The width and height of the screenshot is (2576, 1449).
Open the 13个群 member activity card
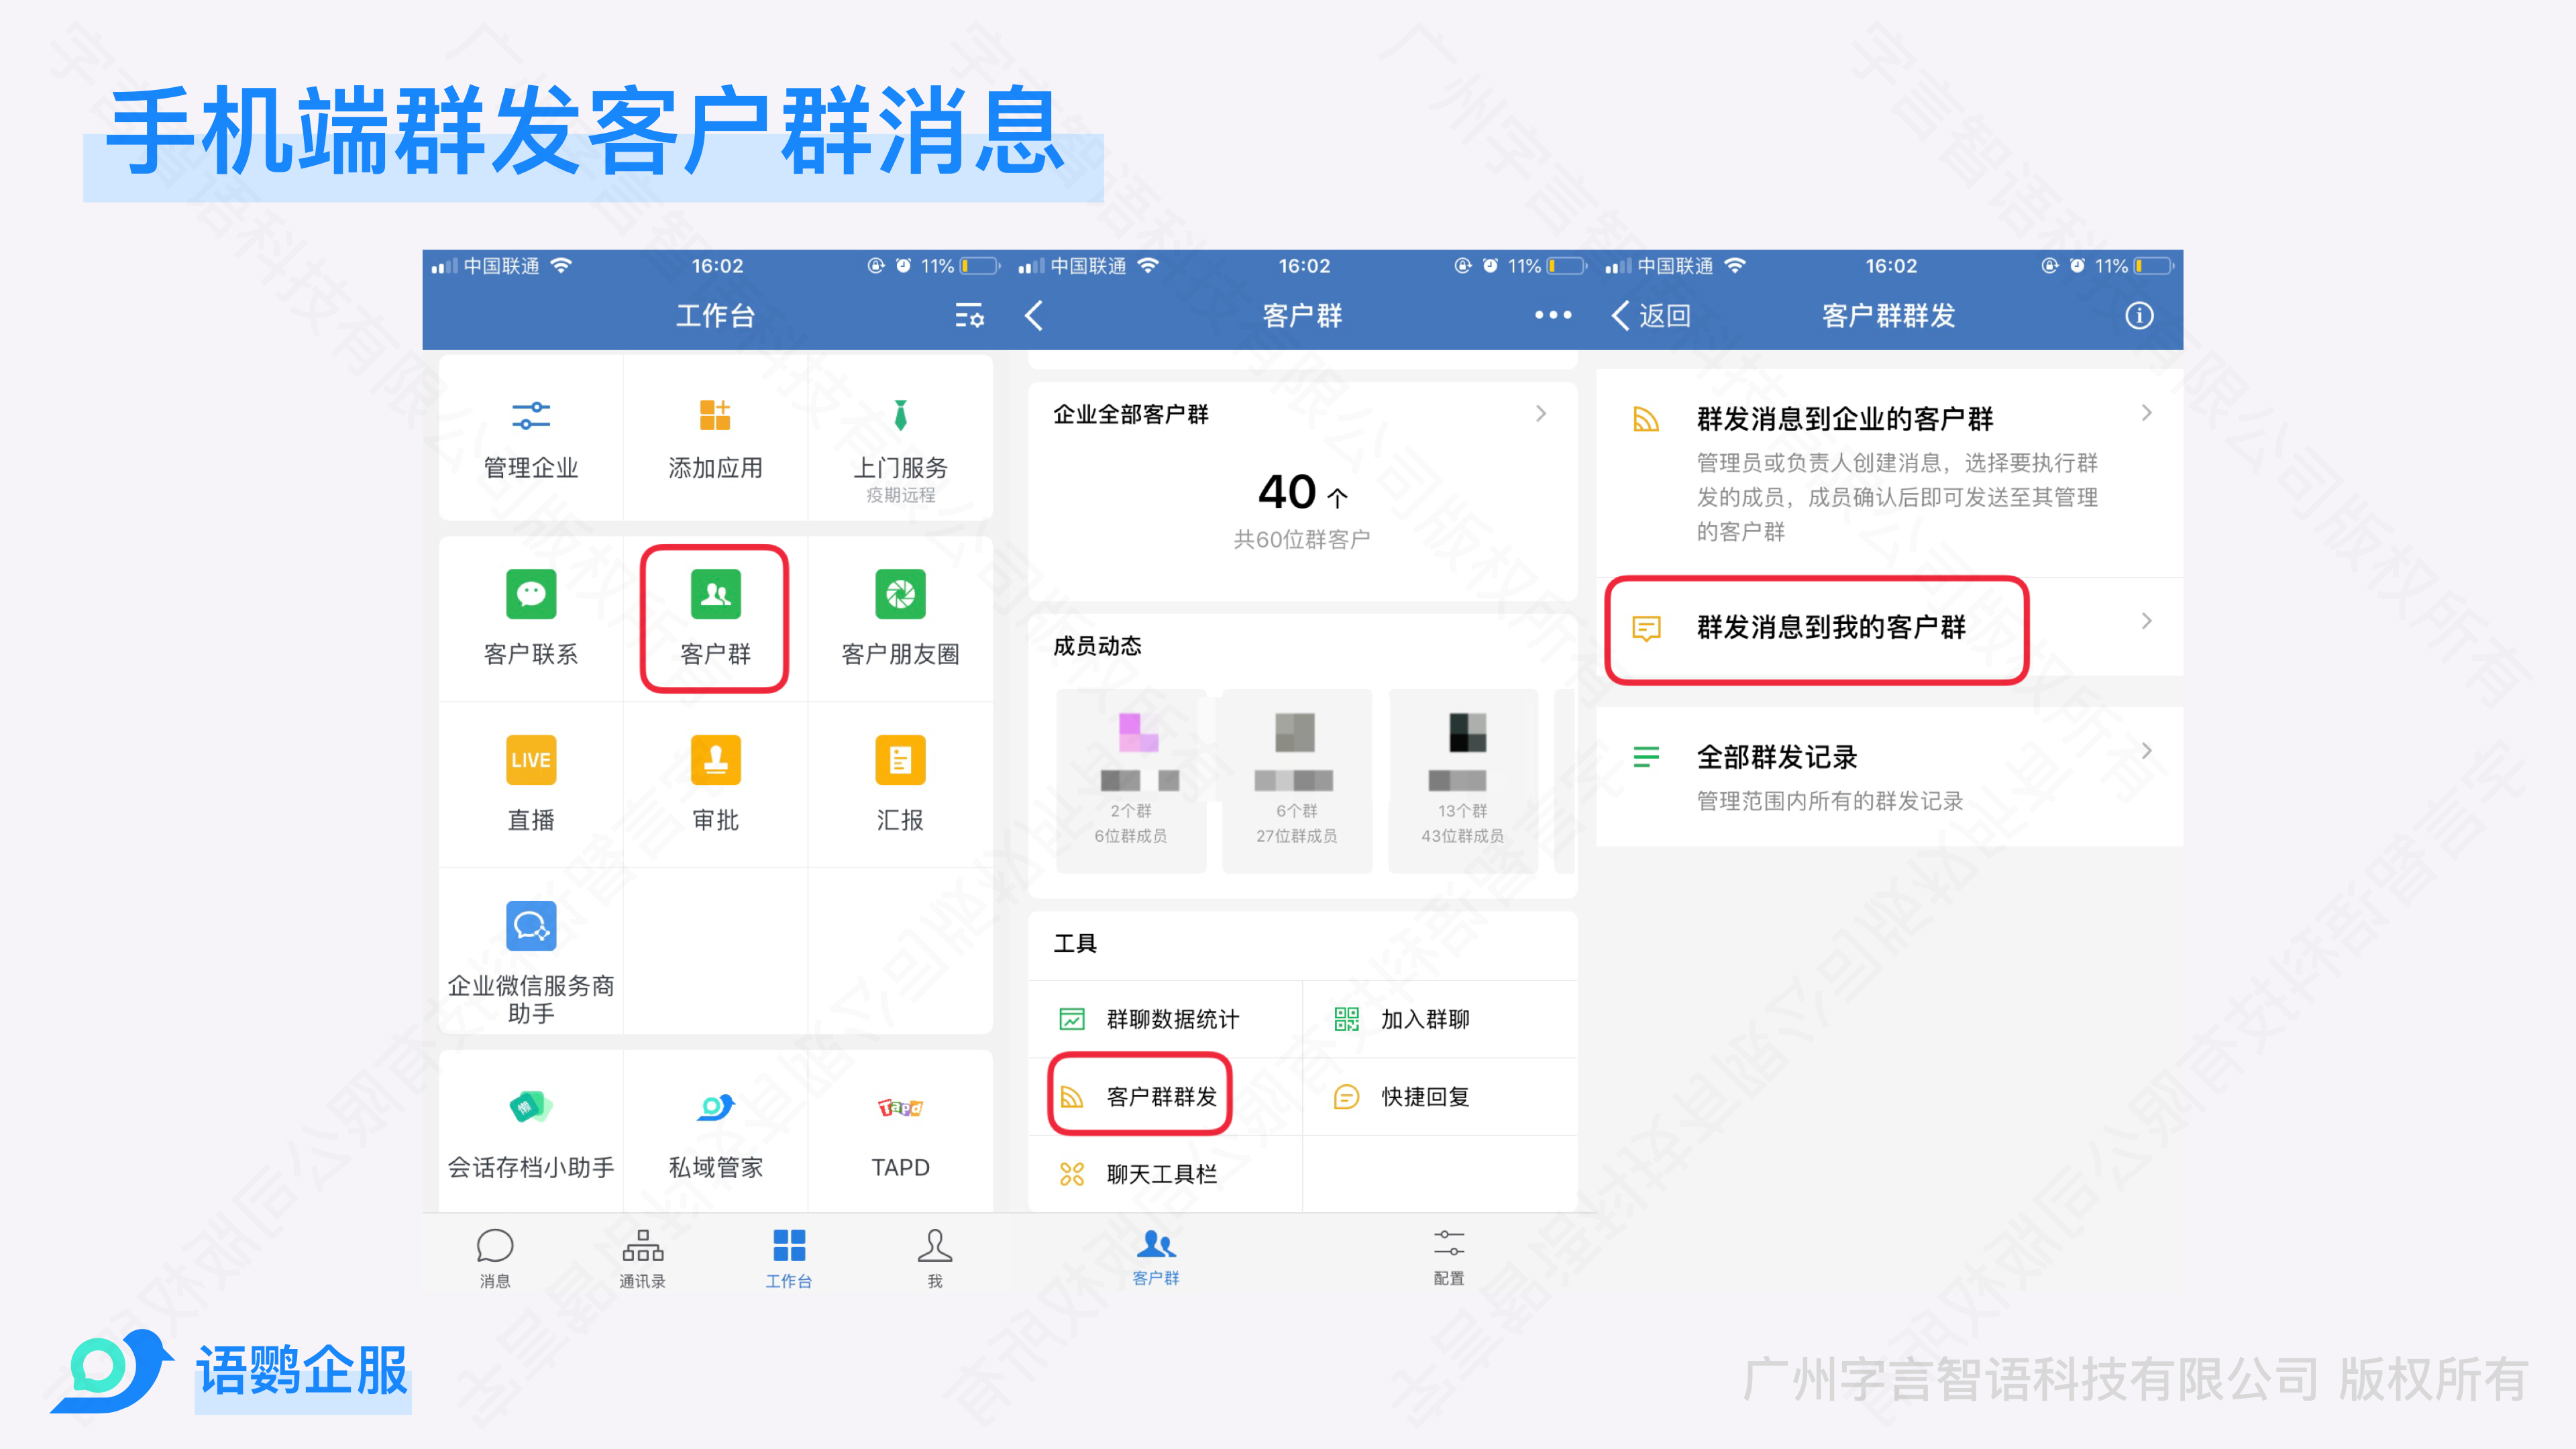tap(1462, 780)
